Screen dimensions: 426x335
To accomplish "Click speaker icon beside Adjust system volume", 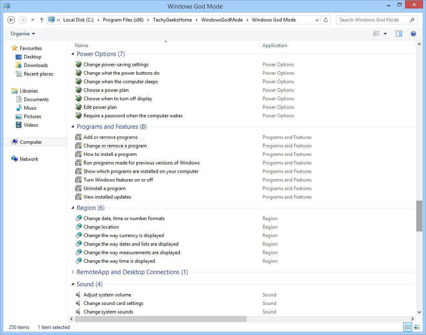I will click(x=78, y=294).
